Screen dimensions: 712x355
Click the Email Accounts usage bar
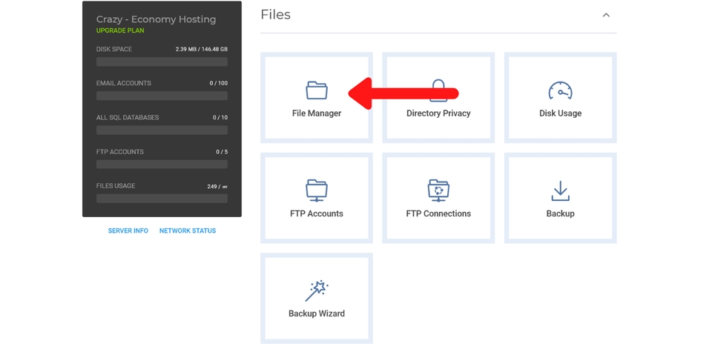[x=162, y=96]
